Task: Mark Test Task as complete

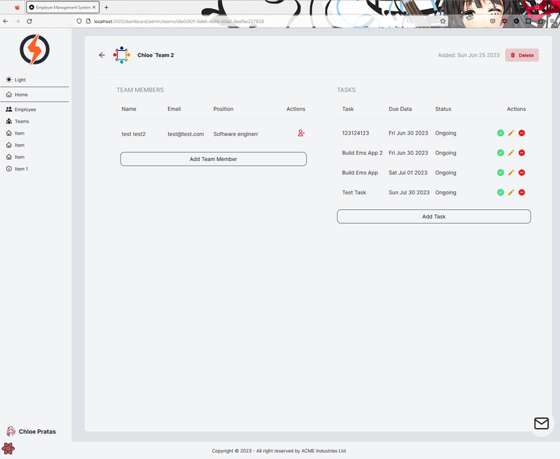Action: pyautogui.click(x=500, y=192)
